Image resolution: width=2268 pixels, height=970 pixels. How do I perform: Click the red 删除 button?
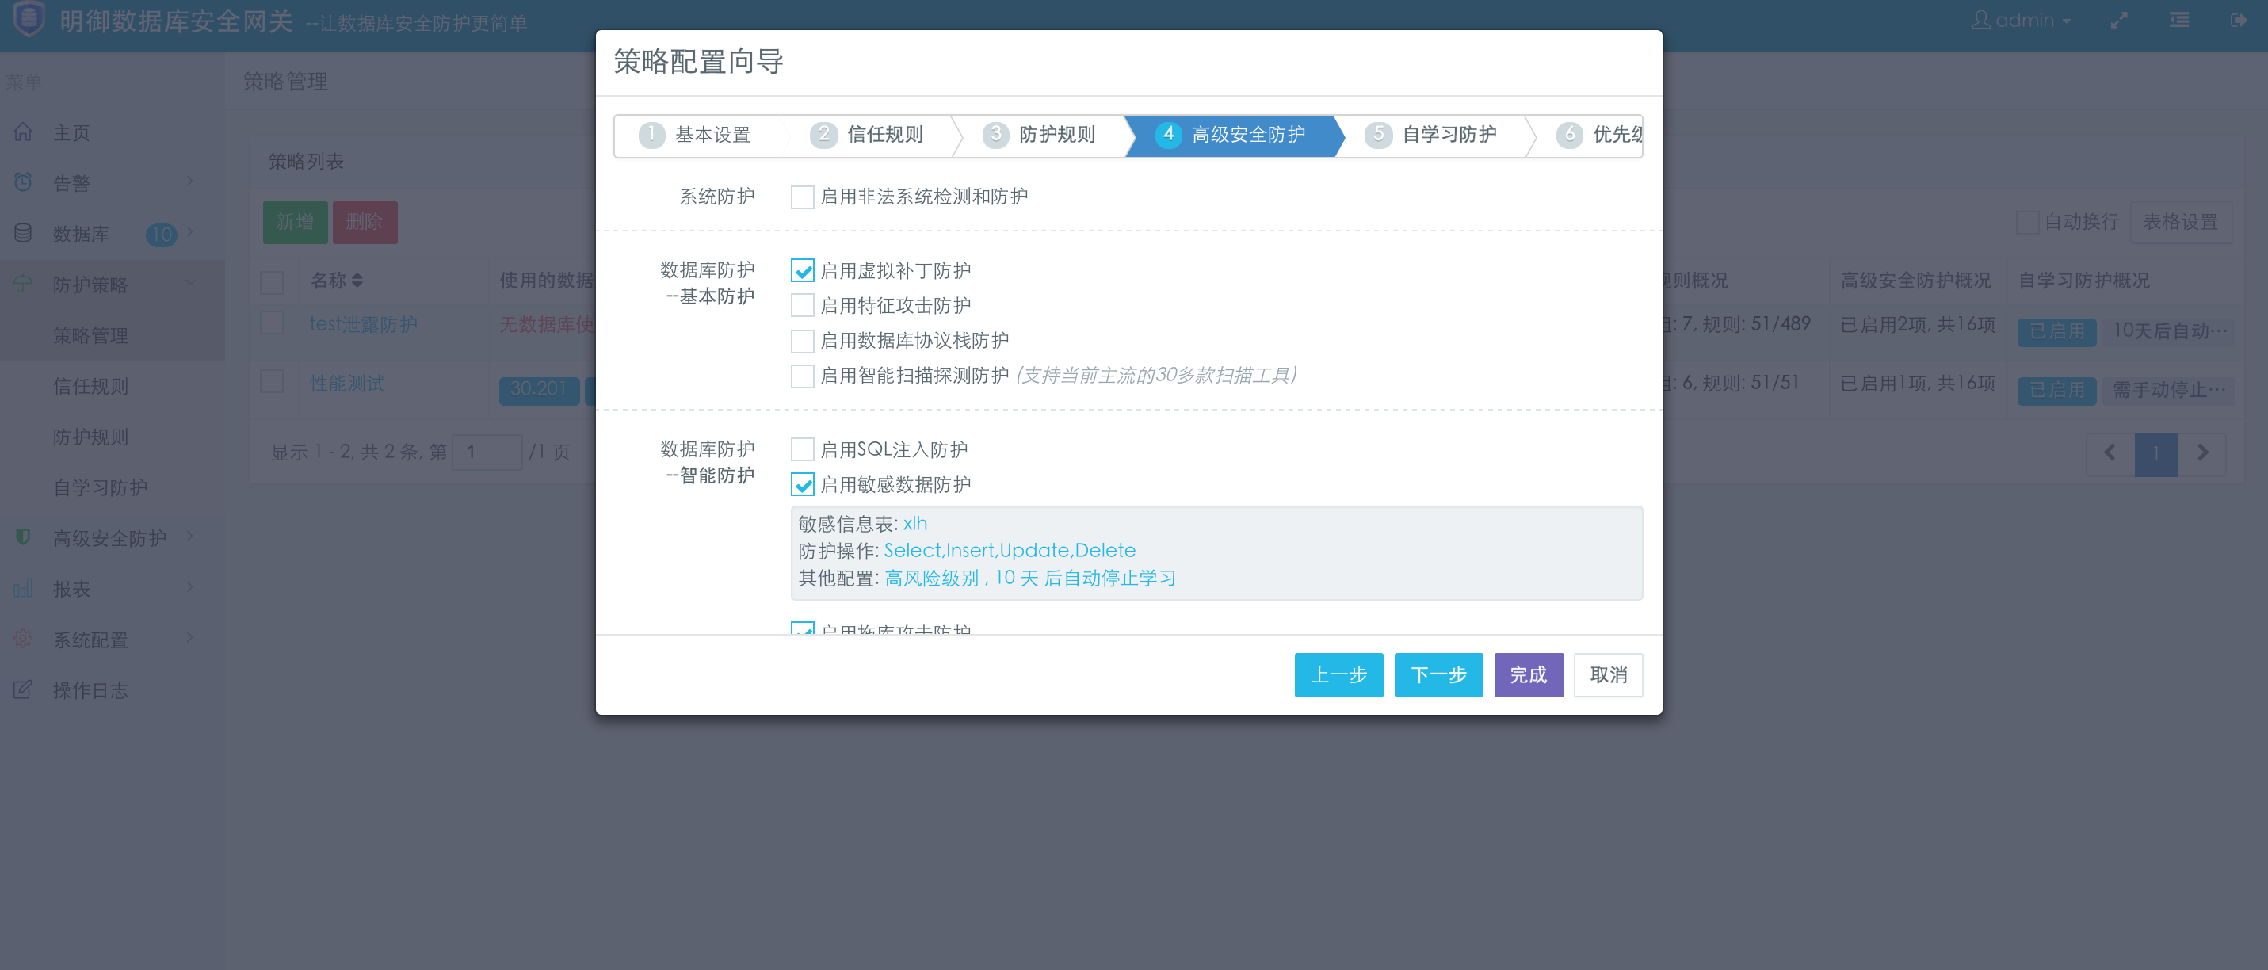point(365,222)
